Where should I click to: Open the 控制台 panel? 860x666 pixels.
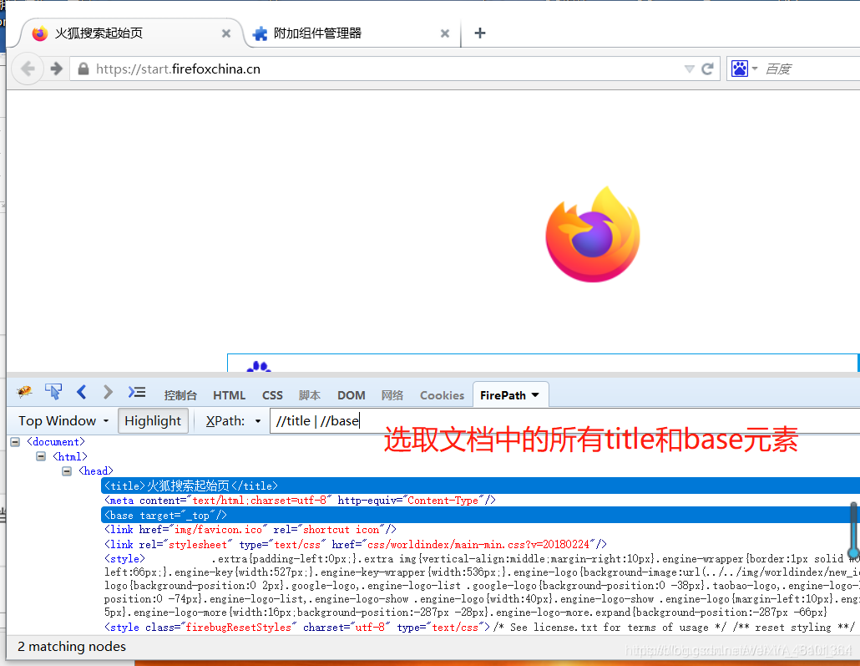pyautogui.click(x=180, y=395)
